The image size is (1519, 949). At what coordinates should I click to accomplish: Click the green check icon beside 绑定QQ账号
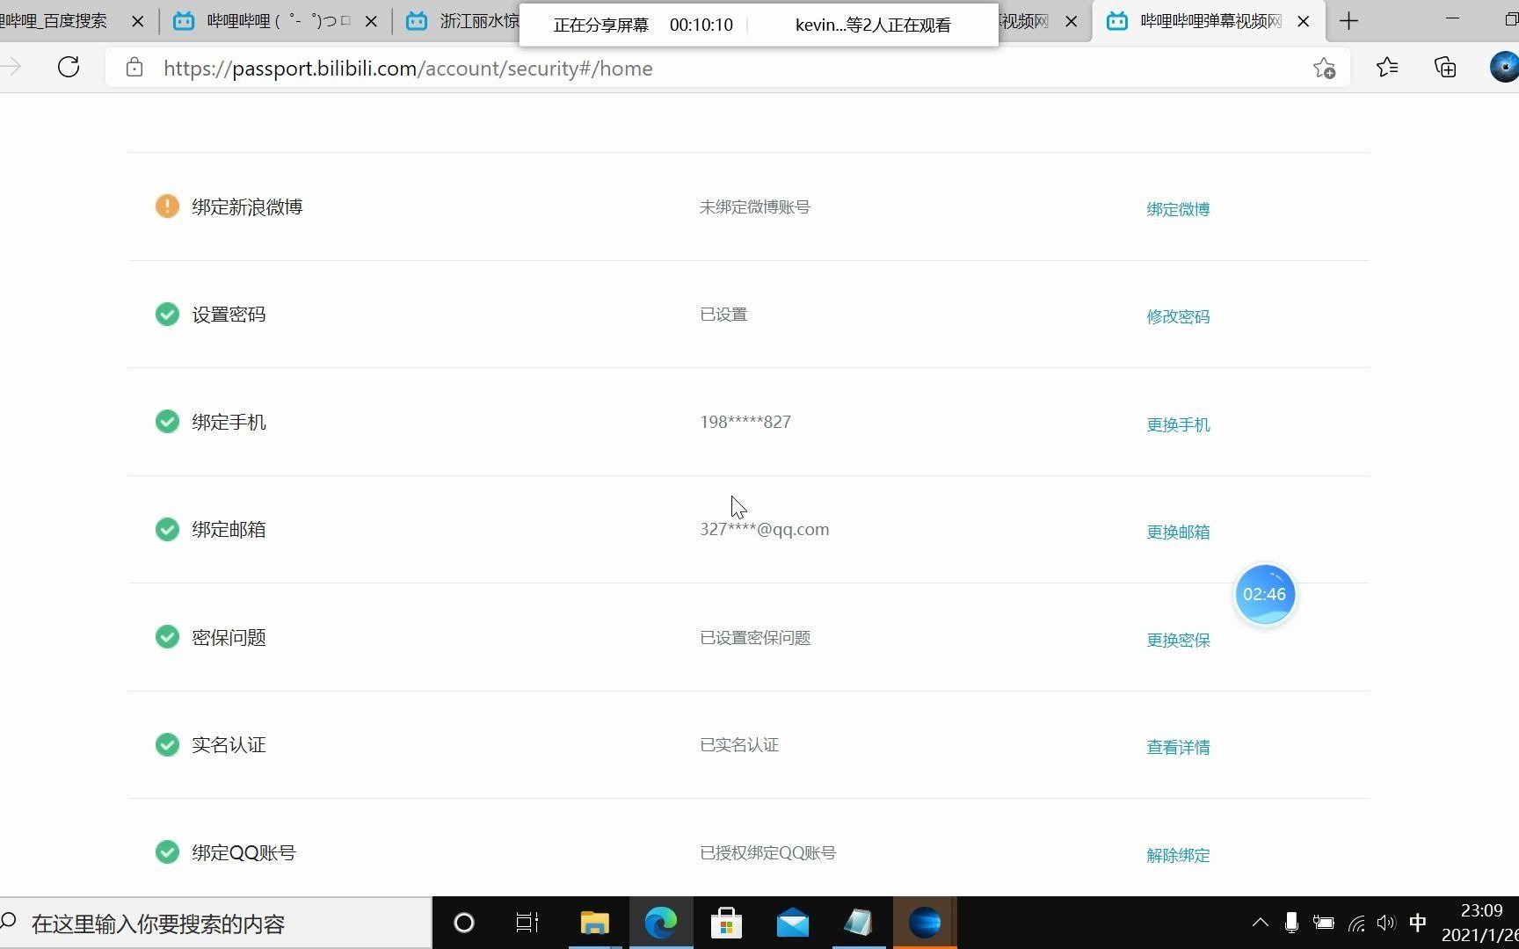(167, 852)
